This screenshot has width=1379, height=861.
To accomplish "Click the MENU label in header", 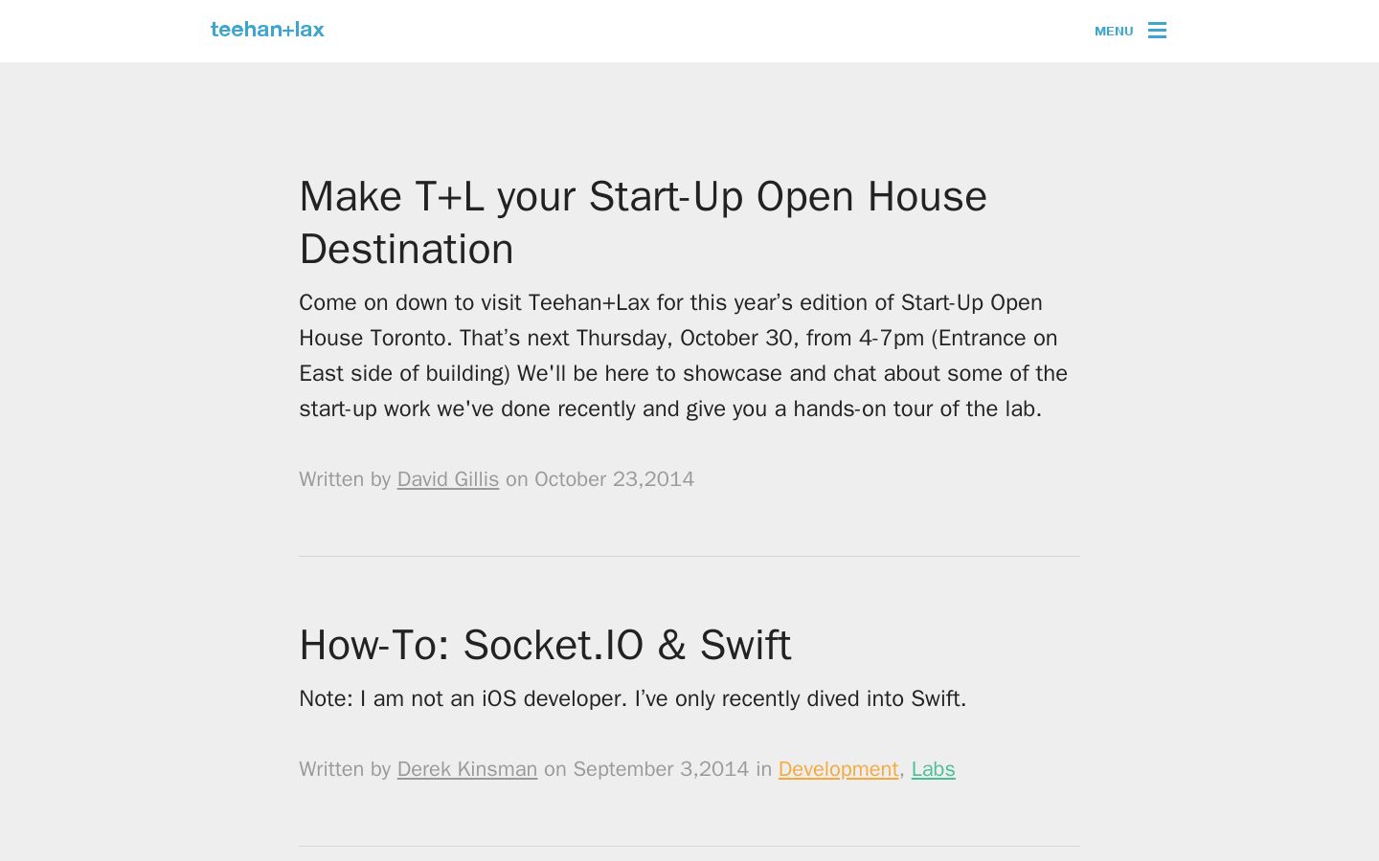I will click(1114, 32).
